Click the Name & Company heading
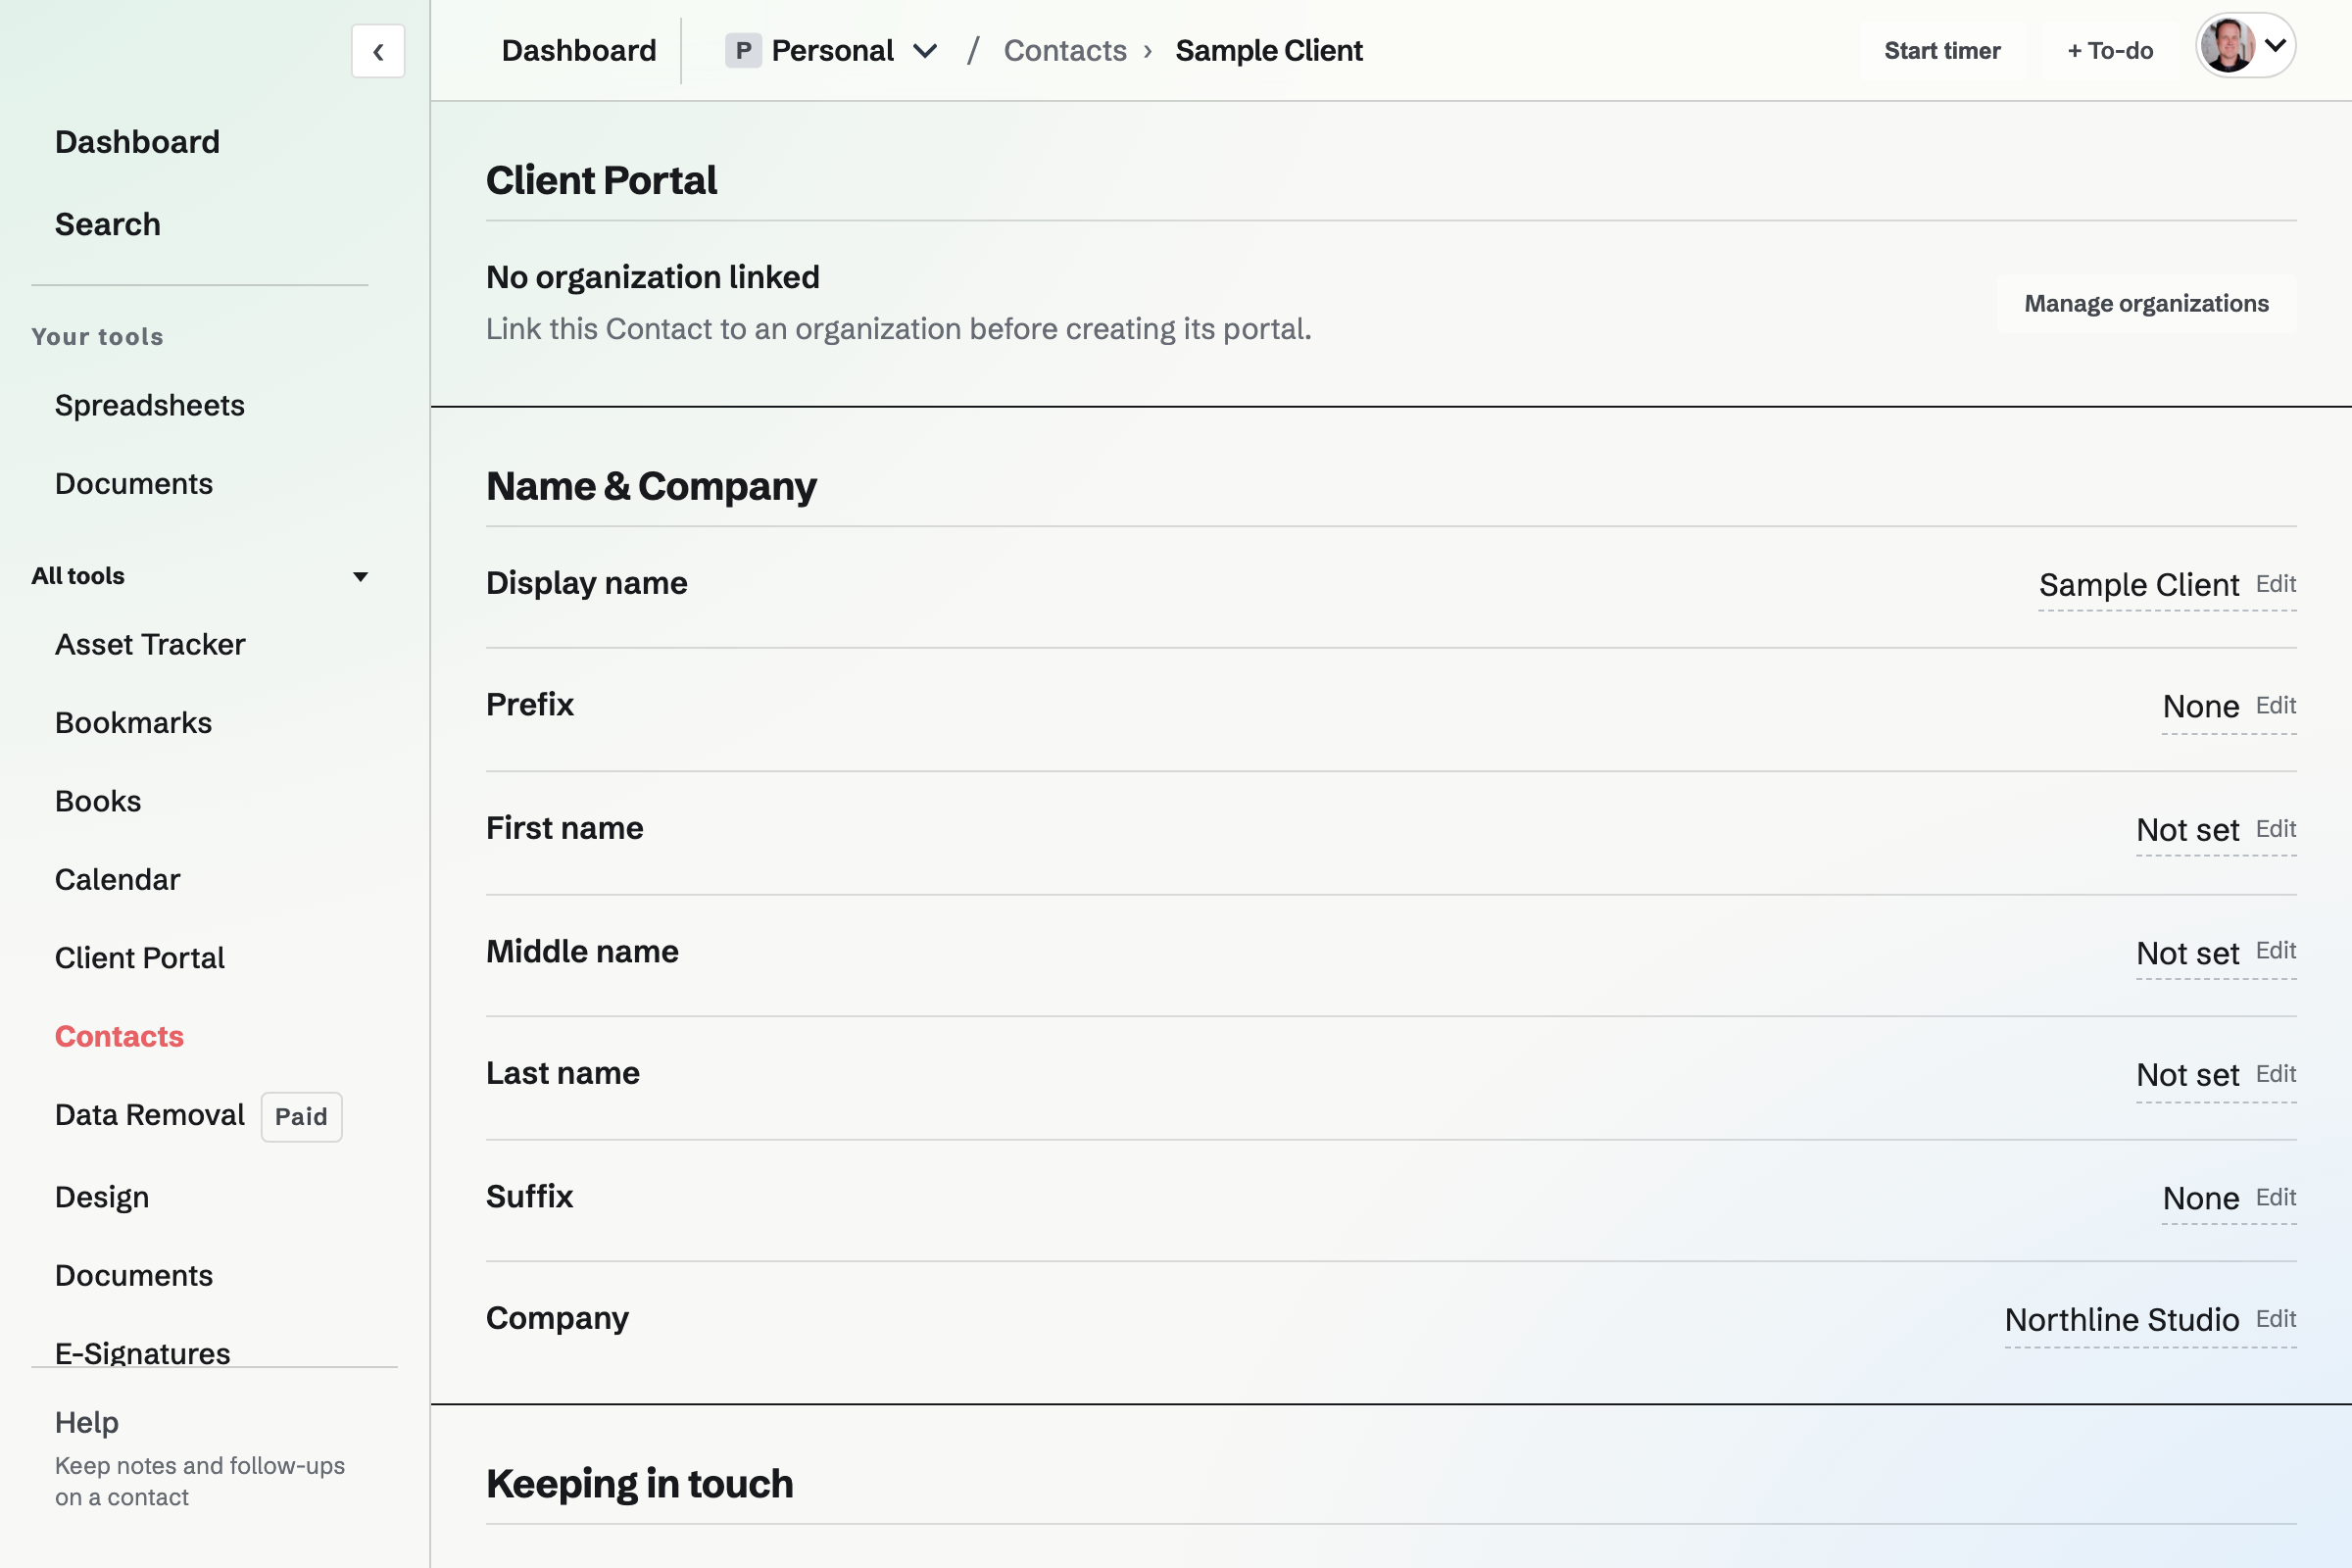The width and height of the screenshot is (2352, 1568). point(651,487)
